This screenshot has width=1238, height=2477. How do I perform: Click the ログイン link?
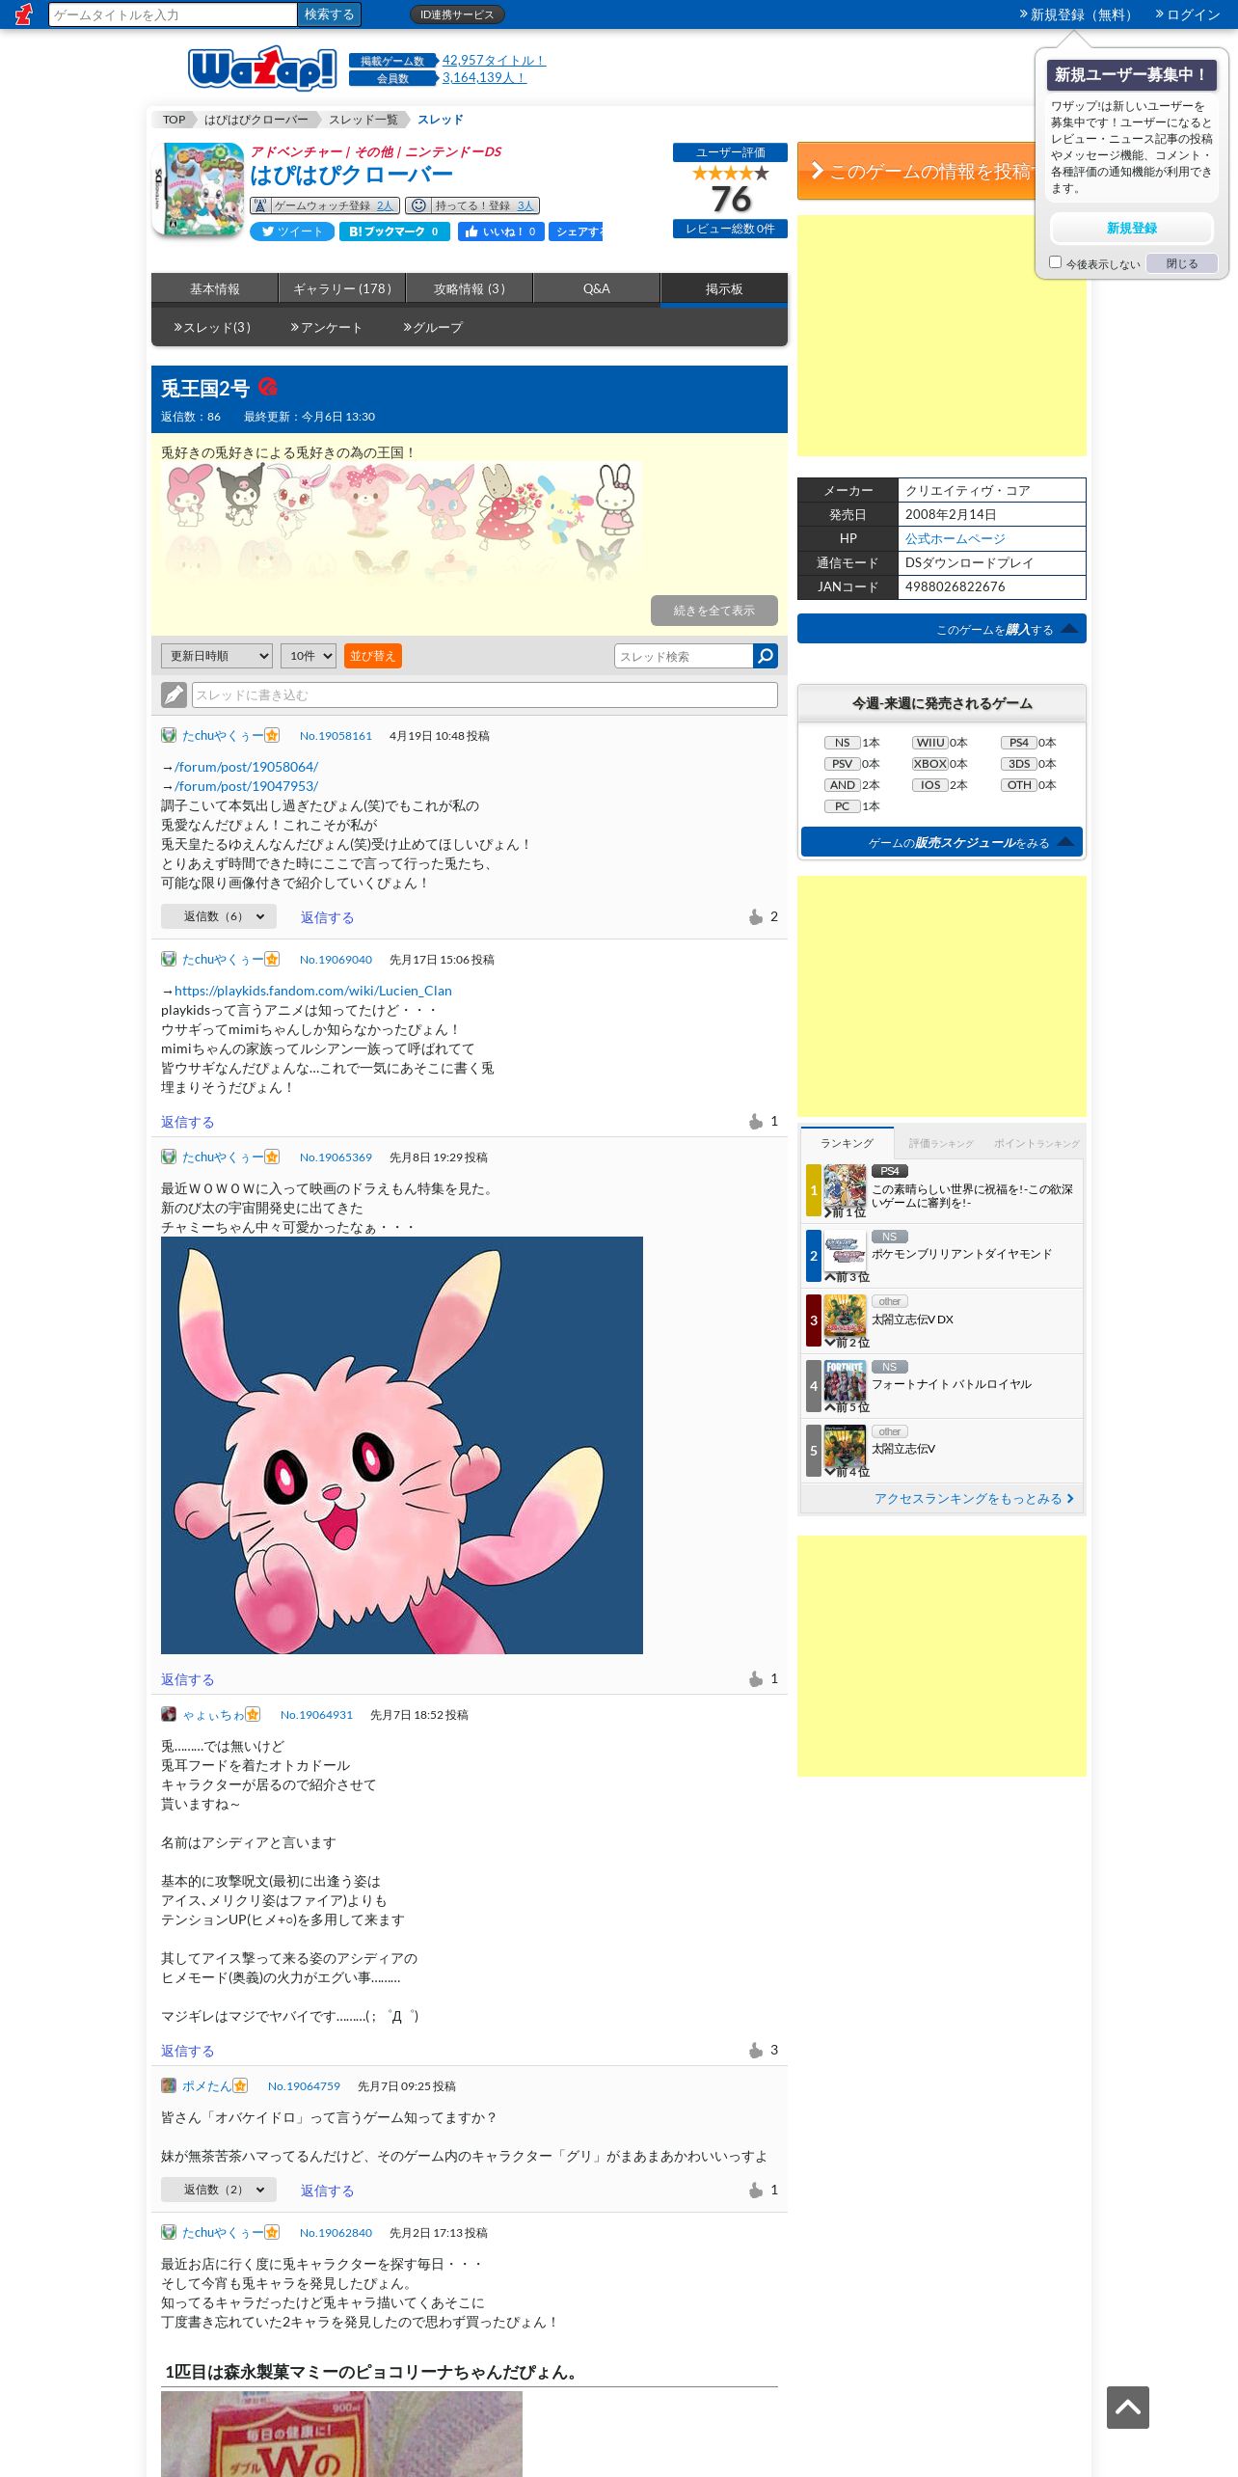click(1188, 14)
